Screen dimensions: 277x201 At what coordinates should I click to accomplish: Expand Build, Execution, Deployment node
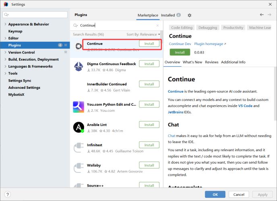tap(5, 59)
